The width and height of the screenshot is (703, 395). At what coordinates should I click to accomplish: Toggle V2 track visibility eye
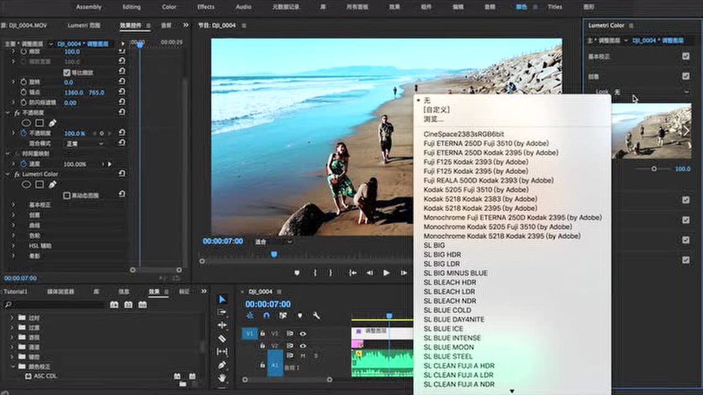[303, 346]
